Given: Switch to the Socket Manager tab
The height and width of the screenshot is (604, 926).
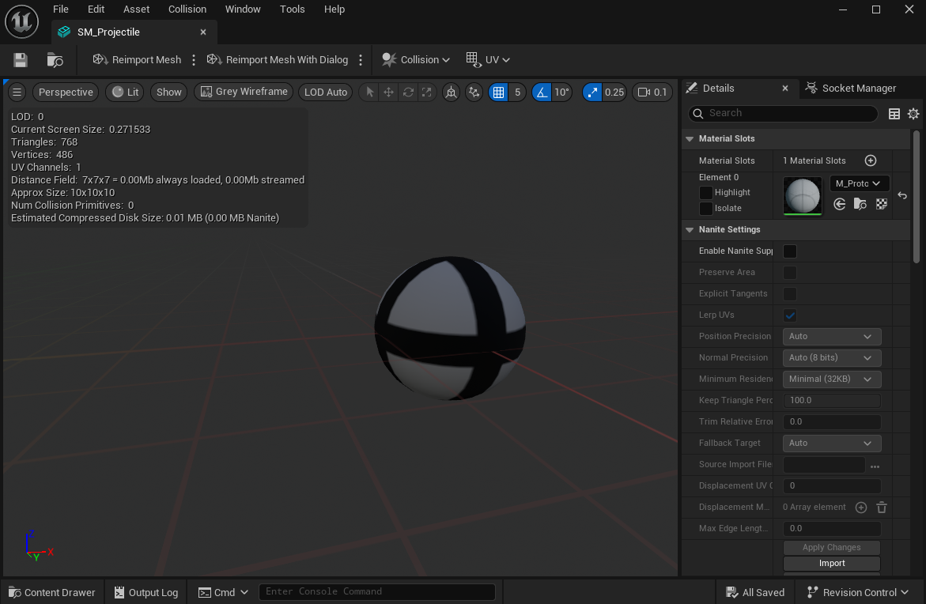Looking at the screenshot, I should tap(851, 89).
